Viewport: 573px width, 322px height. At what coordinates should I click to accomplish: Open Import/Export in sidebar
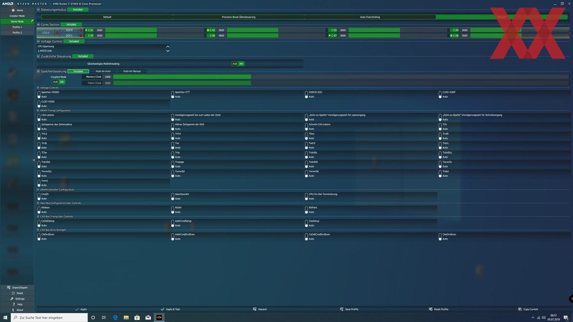[17, 287]
